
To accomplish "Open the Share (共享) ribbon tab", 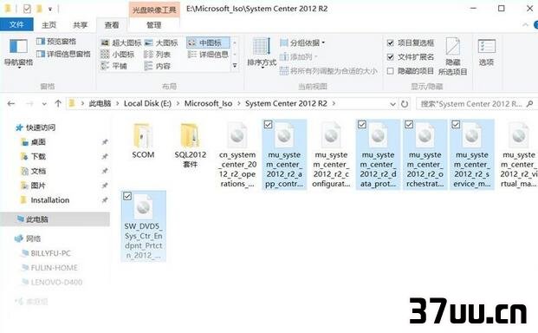I will point(81,25).
